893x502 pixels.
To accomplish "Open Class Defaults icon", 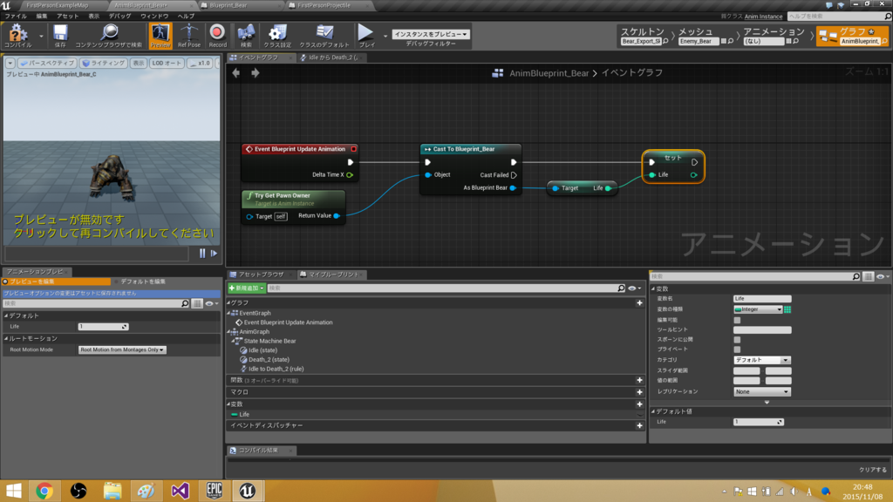I will click(324, 36).
